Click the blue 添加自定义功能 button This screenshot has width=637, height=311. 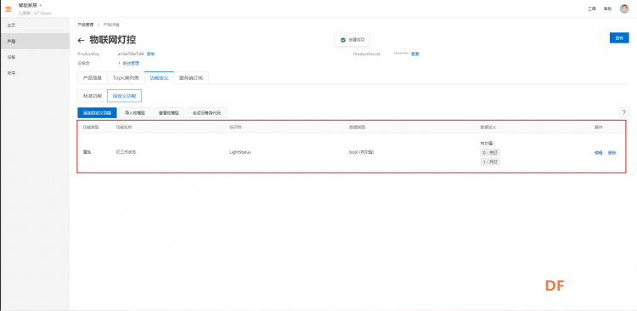coord(97,113)
